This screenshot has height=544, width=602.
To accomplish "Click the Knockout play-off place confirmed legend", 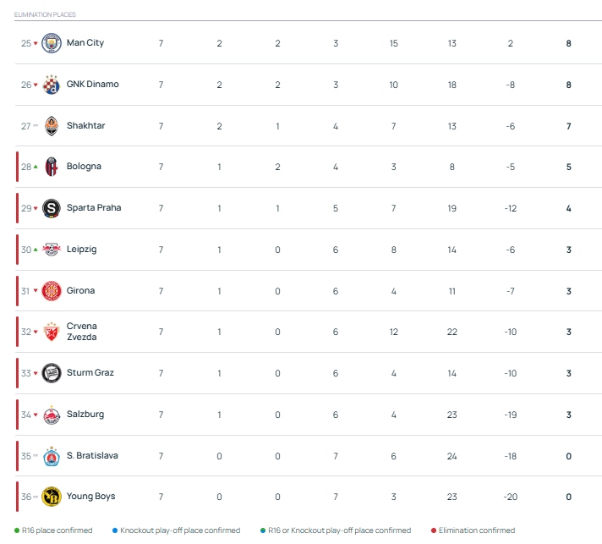I will click(x=176, y=530).
